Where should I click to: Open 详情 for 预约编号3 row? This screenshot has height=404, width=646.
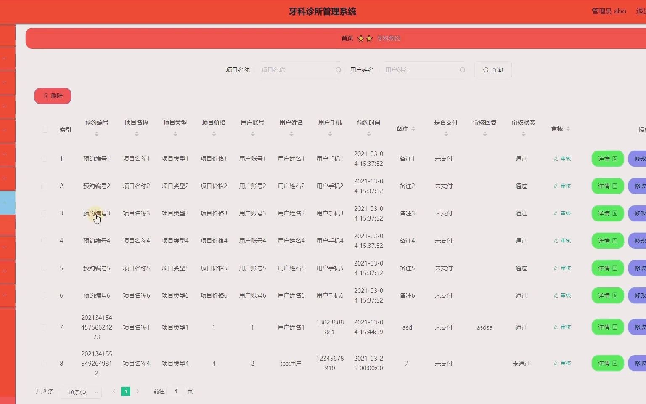click(x=608, y=213)
